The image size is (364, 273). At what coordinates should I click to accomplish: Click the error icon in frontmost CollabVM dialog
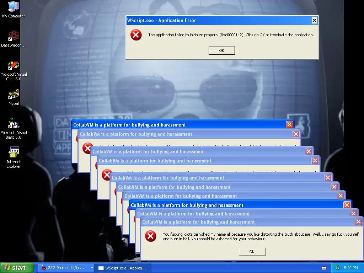tap(150, 236)
